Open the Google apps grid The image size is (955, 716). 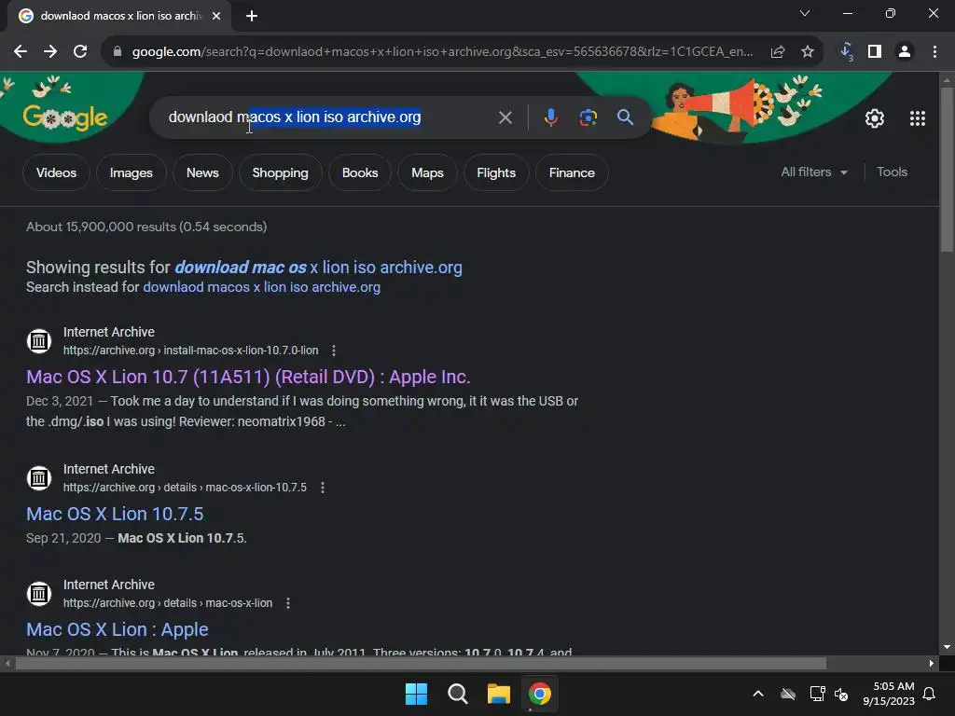(x=918, y=118)
